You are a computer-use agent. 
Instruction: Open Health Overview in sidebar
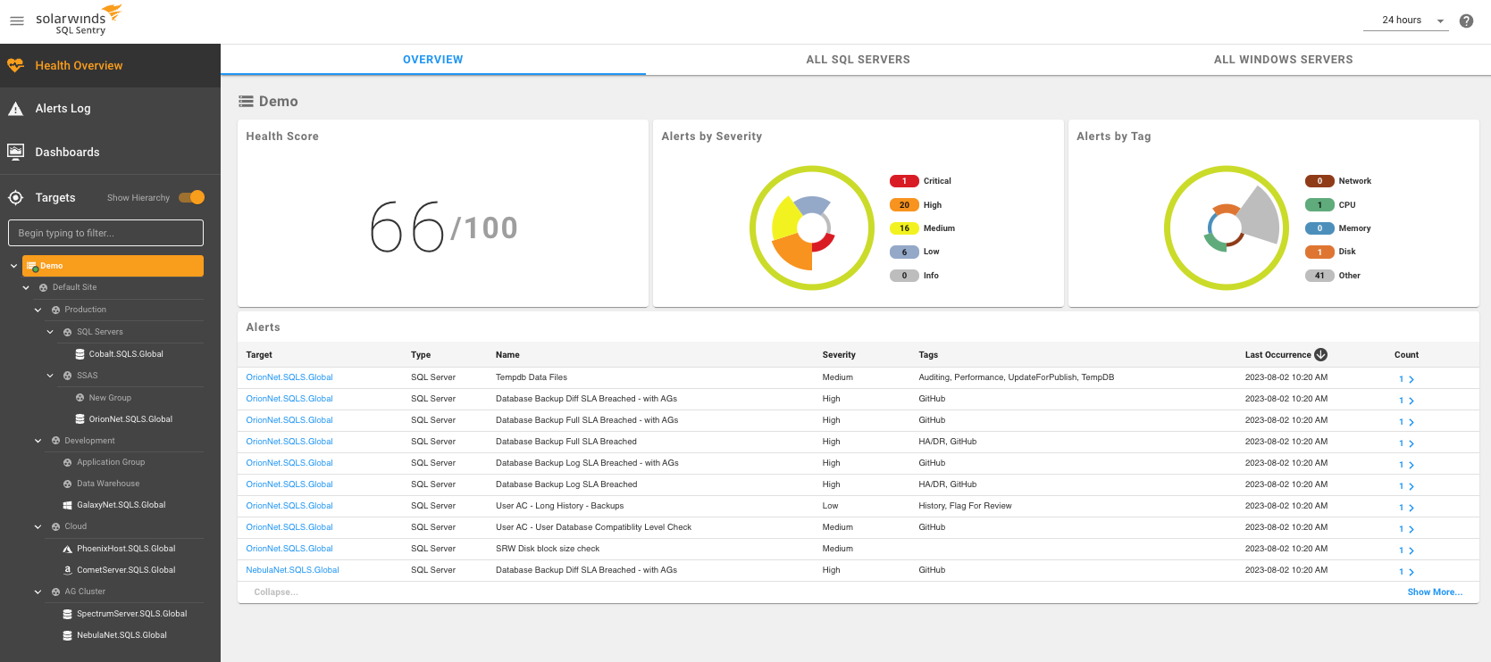110,66
